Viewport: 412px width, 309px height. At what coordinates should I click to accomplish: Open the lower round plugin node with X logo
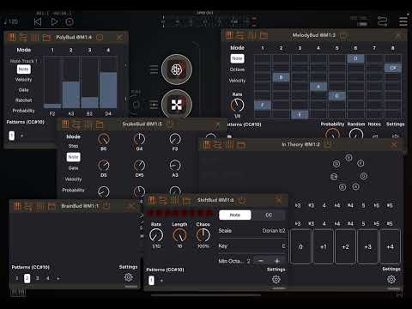pos(177,105)
